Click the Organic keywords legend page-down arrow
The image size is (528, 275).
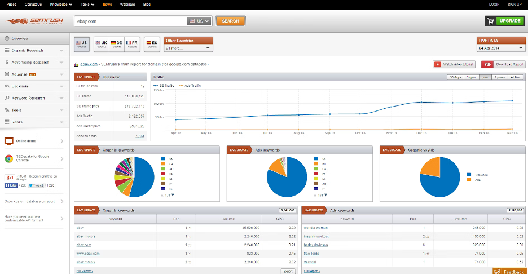[173, 195]
